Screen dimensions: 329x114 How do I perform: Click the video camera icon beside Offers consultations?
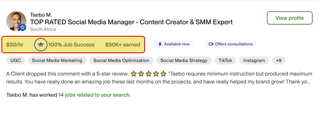(x=211, y=44)
